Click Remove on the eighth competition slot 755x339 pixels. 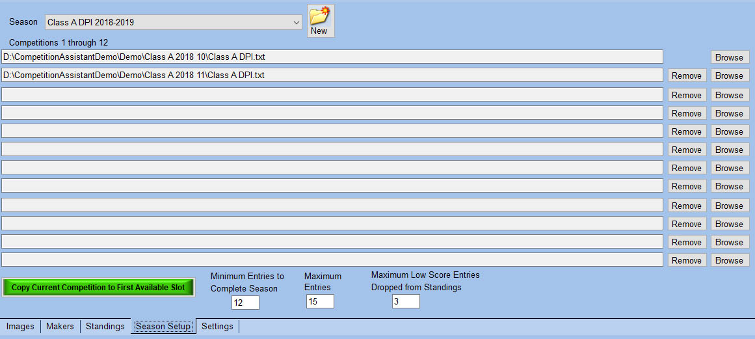pyautogui.click(x=687, y=186)
